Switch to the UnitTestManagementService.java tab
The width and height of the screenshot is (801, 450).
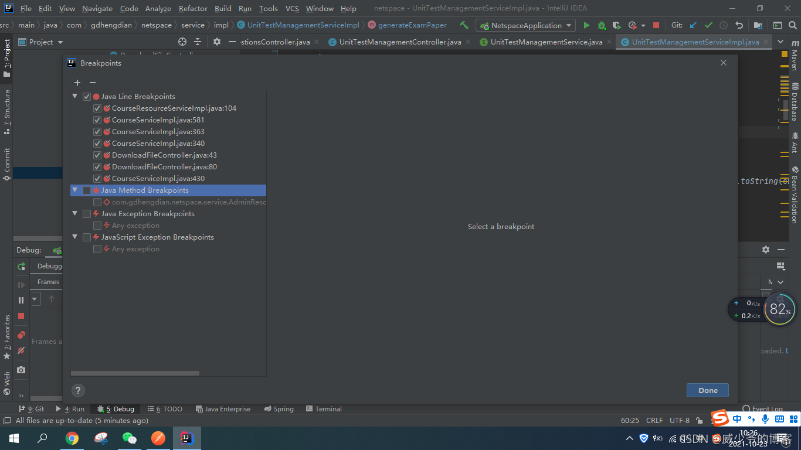pos(544,42)
